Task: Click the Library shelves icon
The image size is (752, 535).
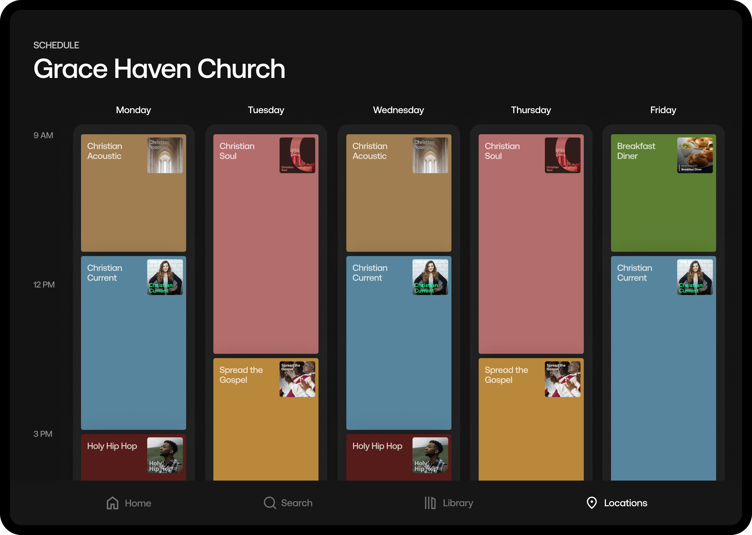Action: click(x=430, y=503)
